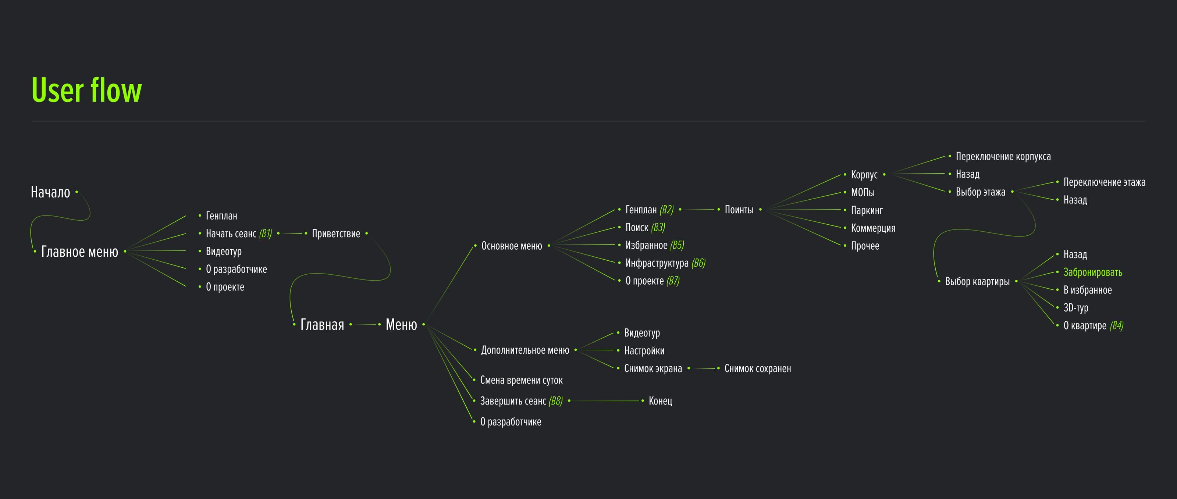Expand the "Меню" node
Screen dimensions: 1177x499
coord(401,325)
